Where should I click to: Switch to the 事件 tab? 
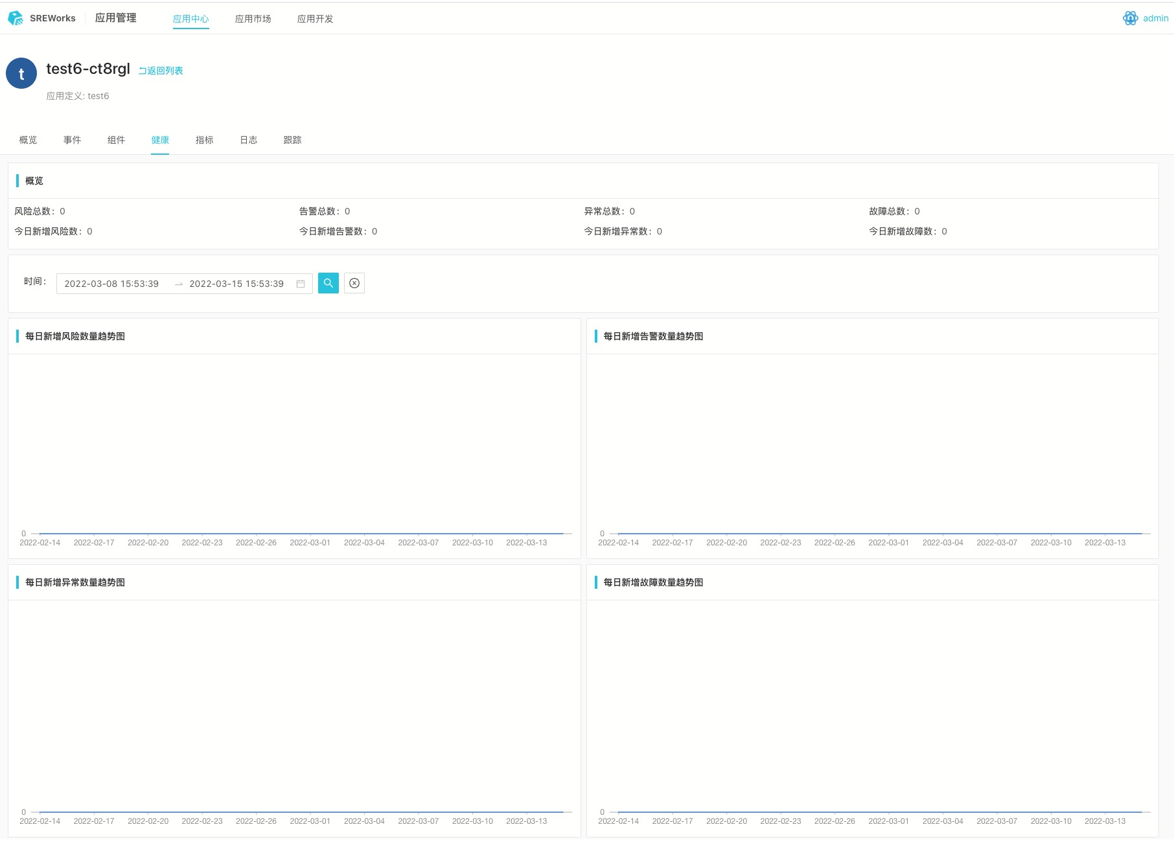pos(72,140)
